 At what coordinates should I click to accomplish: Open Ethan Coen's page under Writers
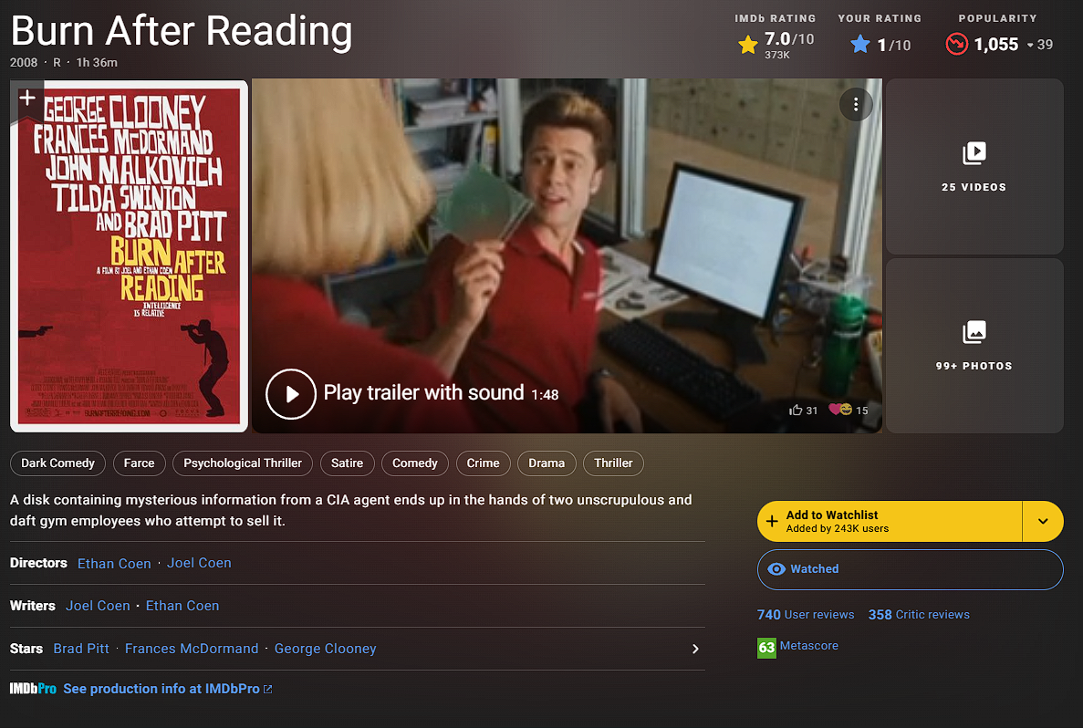pos(182,606)
